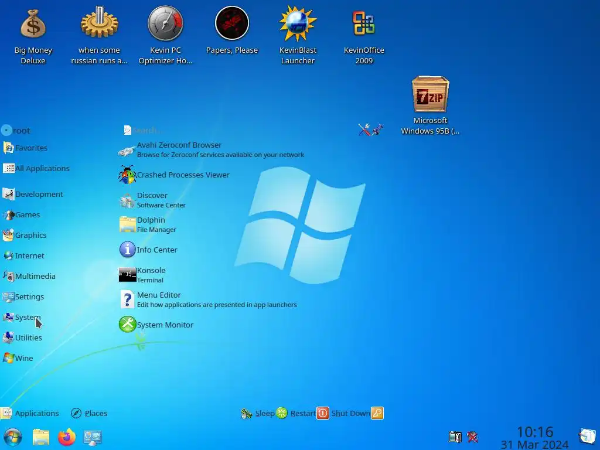
Task: Pin the launcher open with pin icon
Action: point(377,129)
